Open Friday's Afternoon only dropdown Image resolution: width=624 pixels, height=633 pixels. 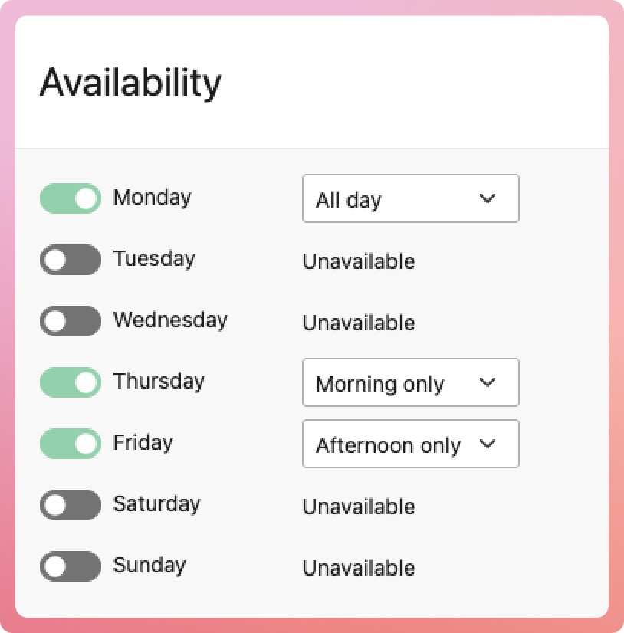point(410,444)
